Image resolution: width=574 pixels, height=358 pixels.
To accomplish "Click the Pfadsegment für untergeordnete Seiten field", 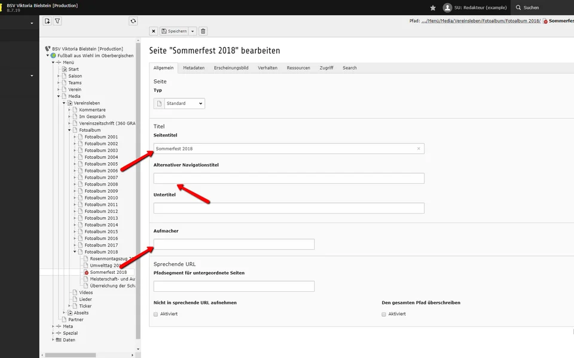I will (x=234, y=286).
